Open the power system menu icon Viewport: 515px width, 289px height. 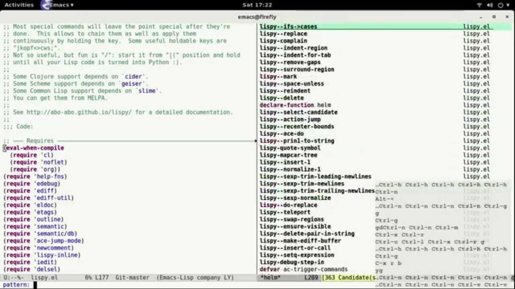pyautogui.click(x=501, y=5)
